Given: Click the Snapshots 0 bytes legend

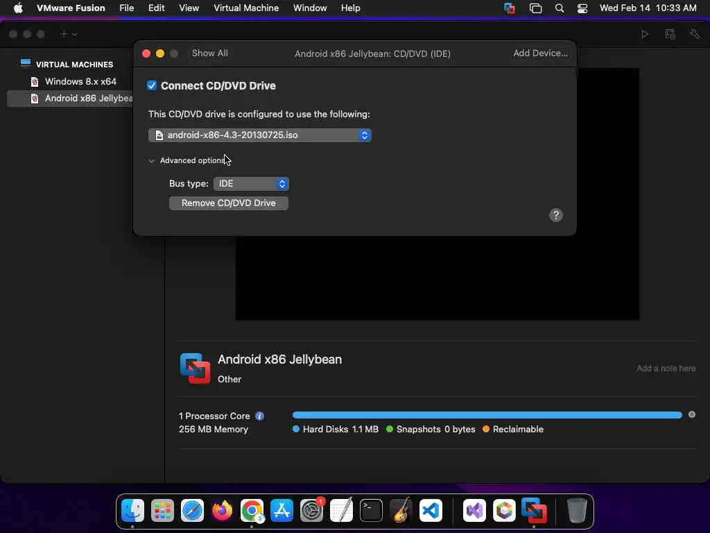Looking at the screenshot, I should click(x=431, y=429).
